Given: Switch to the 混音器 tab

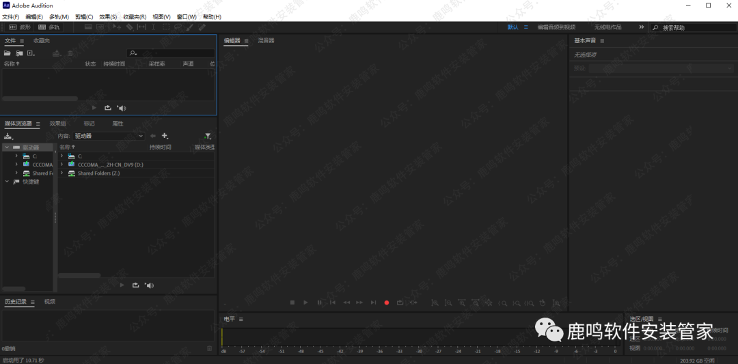Looking at the screenshot, I should coord(266,41).
